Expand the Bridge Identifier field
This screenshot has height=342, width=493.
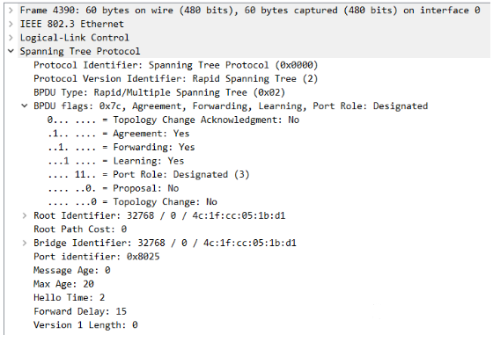pos(25,243)
